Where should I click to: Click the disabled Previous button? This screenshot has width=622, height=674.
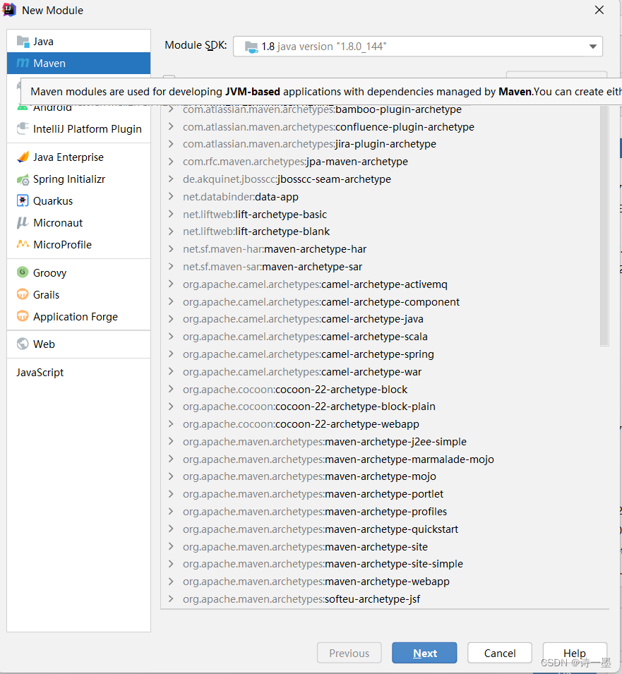coord(349,653)
